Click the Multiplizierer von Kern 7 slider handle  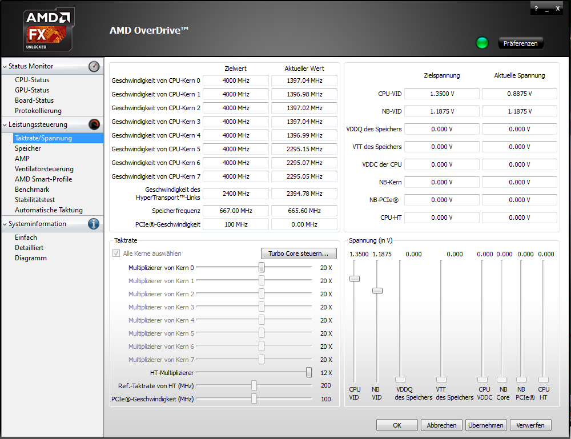point(262,359)
